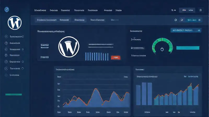
Task: Click the icon of the second sidebar menu item
Action: [x=6, y=43]
